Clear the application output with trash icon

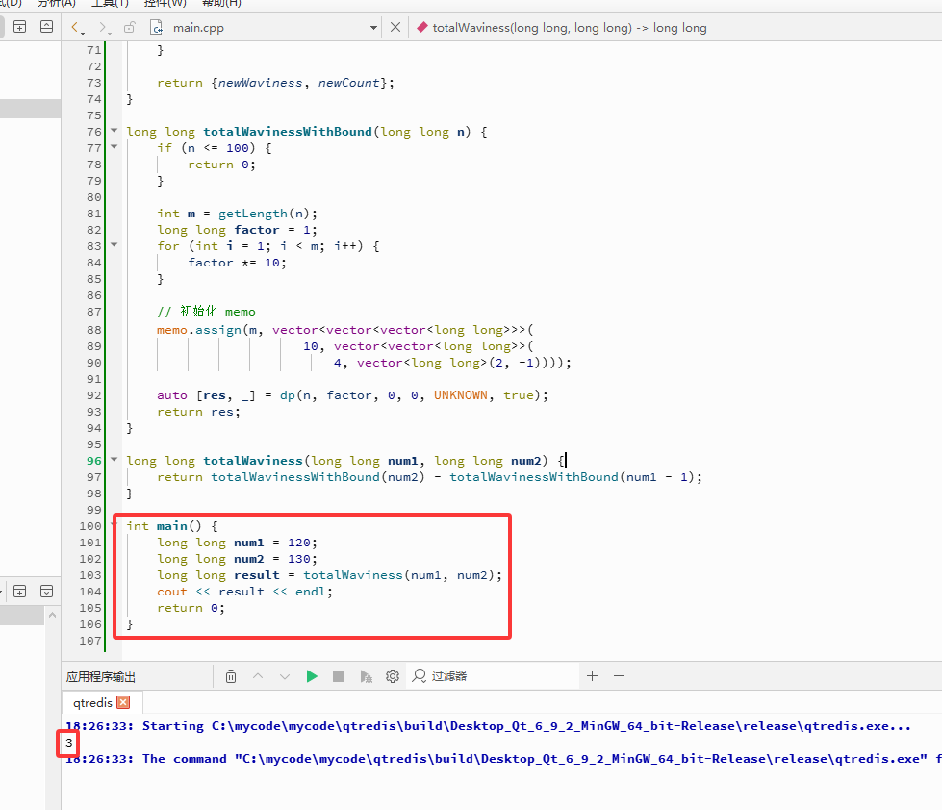[231, 676]
